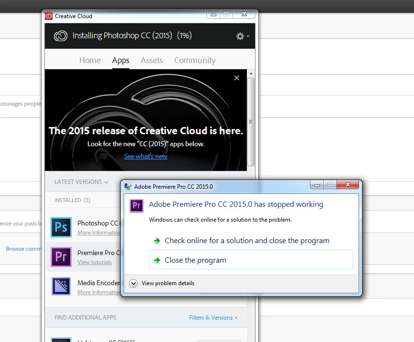Screen dimensions: 414x342
Task: Open the Creative Cloud gear settings menu
Action: point(243,36)
